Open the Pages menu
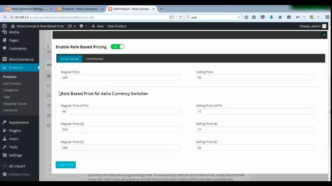332x186 pixels. pyautogui.click(x=13, y=40)
